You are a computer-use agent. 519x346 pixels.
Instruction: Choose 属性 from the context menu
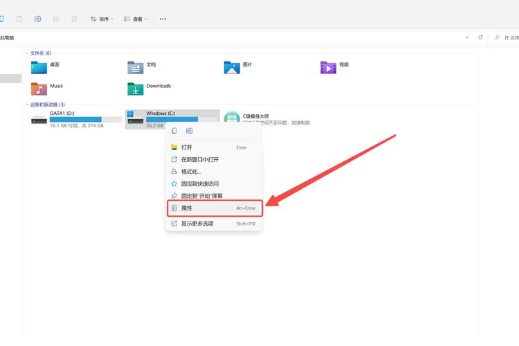[215, 208]
